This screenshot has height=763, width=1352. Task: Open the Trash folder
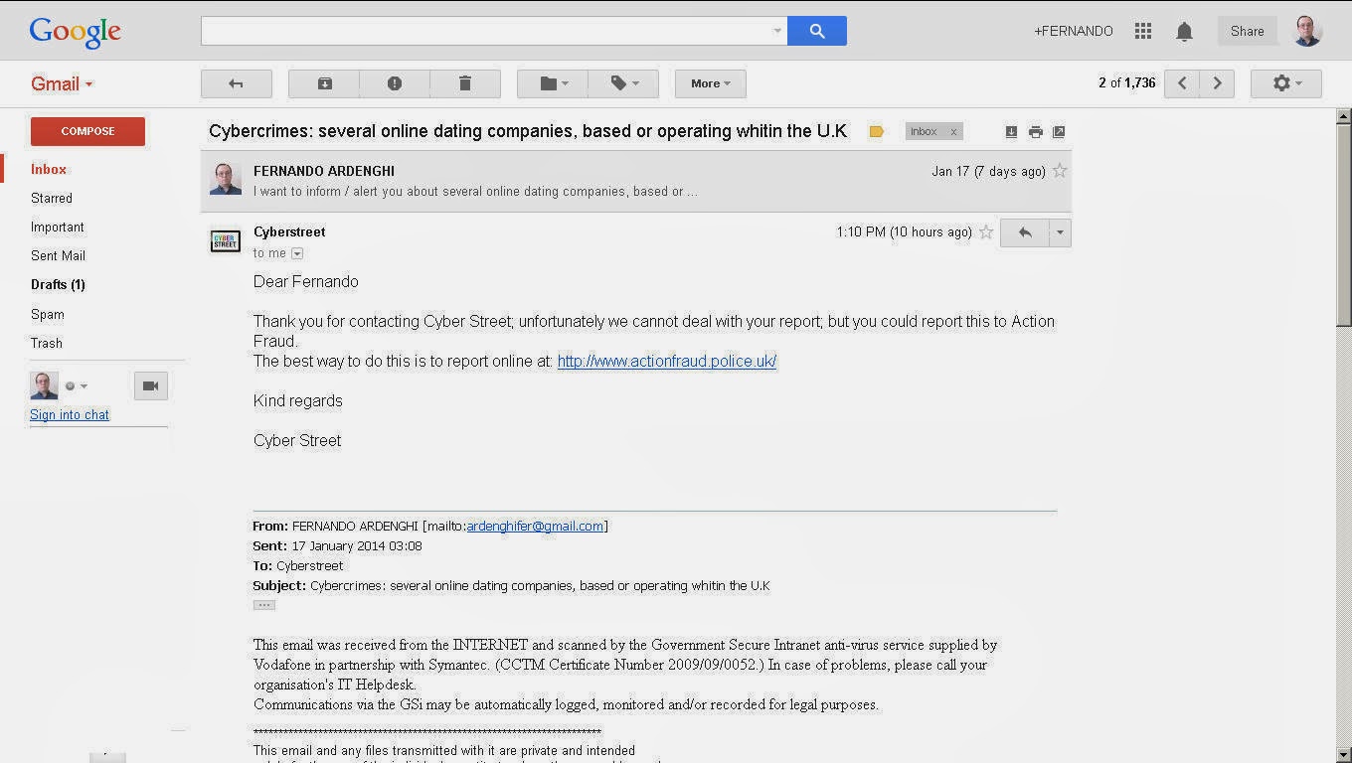point(47,343)
